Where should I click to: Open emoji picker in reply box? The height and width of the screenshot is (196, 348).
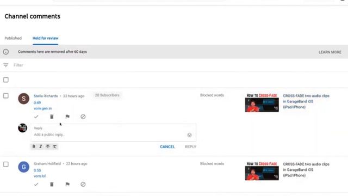coord(189,135)
